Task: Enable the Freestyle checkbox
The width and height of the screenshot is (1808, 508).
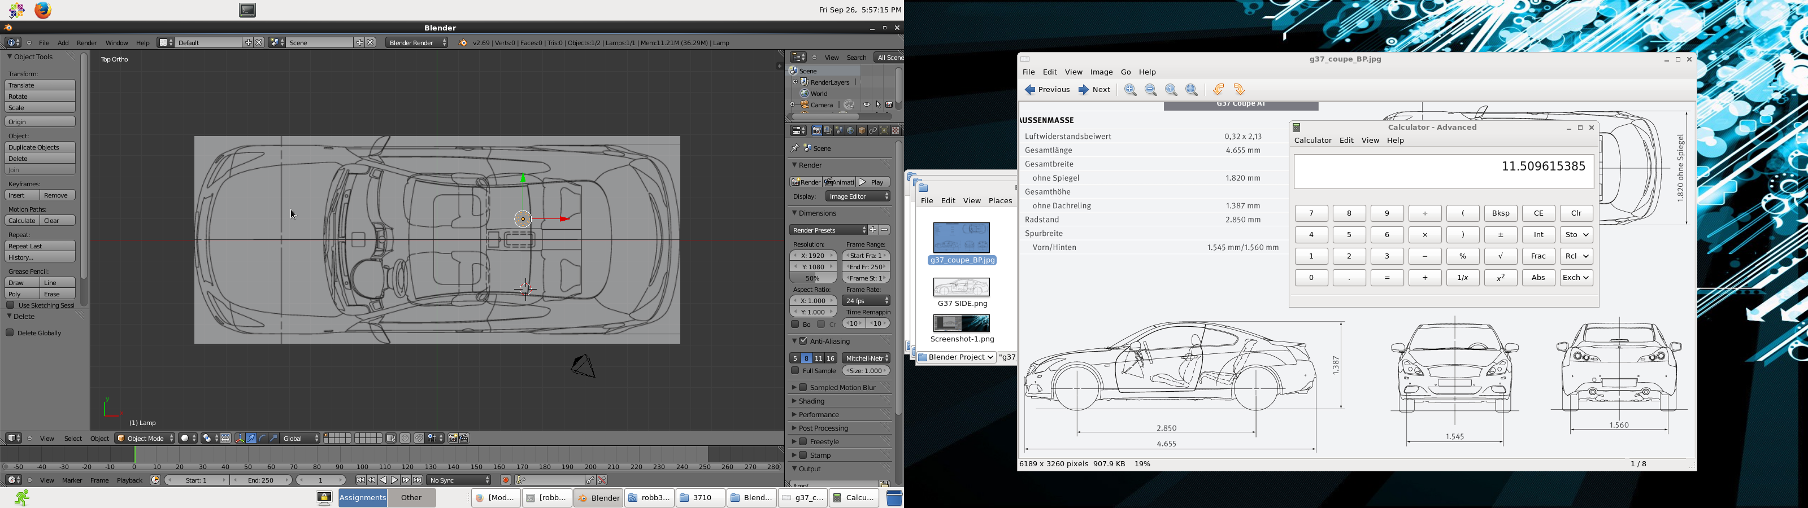Action: click(803, 442)
